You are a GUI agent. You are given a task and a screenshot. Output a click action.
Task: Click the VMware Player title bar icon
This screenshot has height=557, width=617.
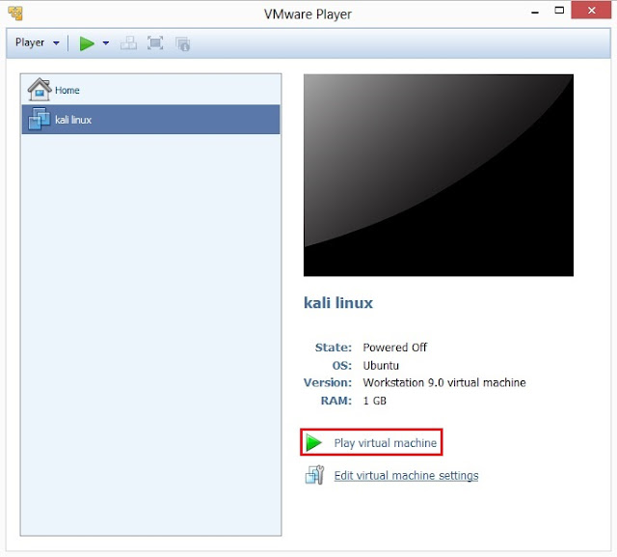15,14
